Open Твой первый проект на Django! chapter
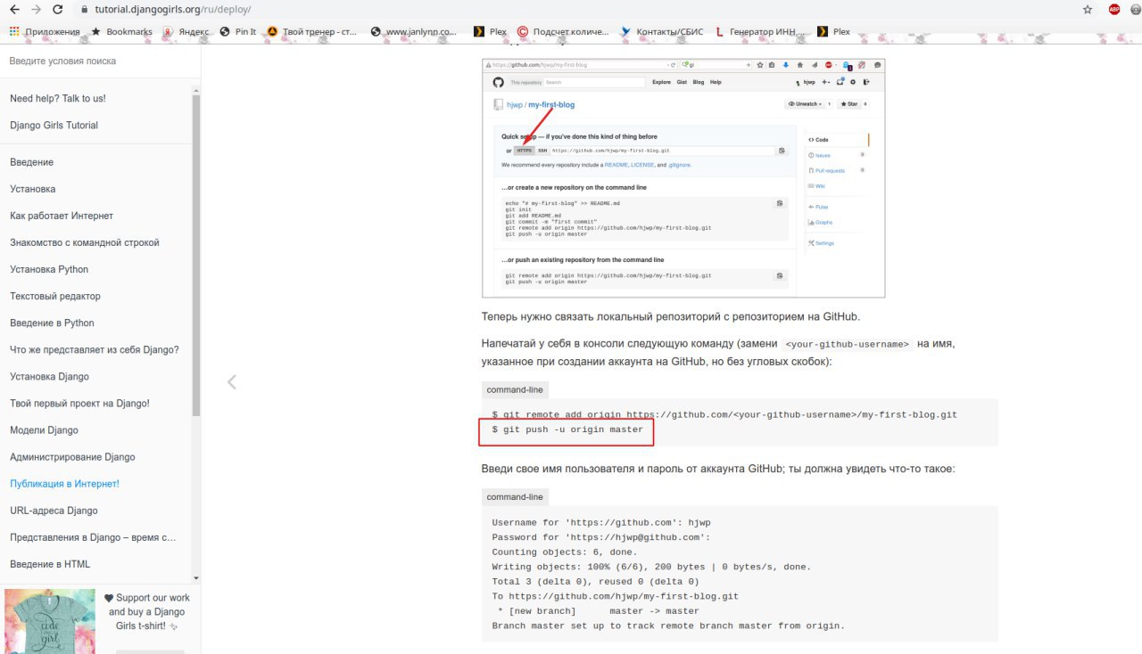 click(80, 403)
